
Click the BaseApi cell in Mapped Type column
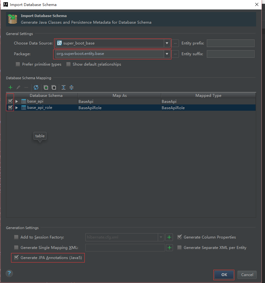208,102
